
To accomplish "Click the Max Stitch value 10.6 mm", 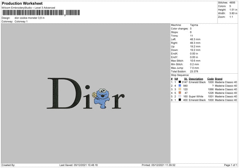I will click(x=195, y=61).
